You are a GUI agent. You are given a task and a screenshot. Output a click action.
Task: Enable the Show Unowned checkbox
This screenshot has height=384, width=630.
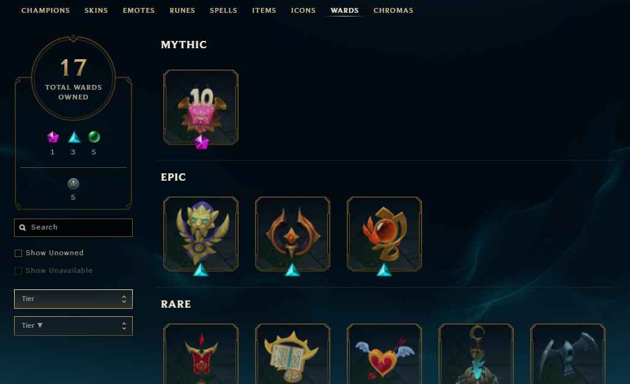click(18, 253)
